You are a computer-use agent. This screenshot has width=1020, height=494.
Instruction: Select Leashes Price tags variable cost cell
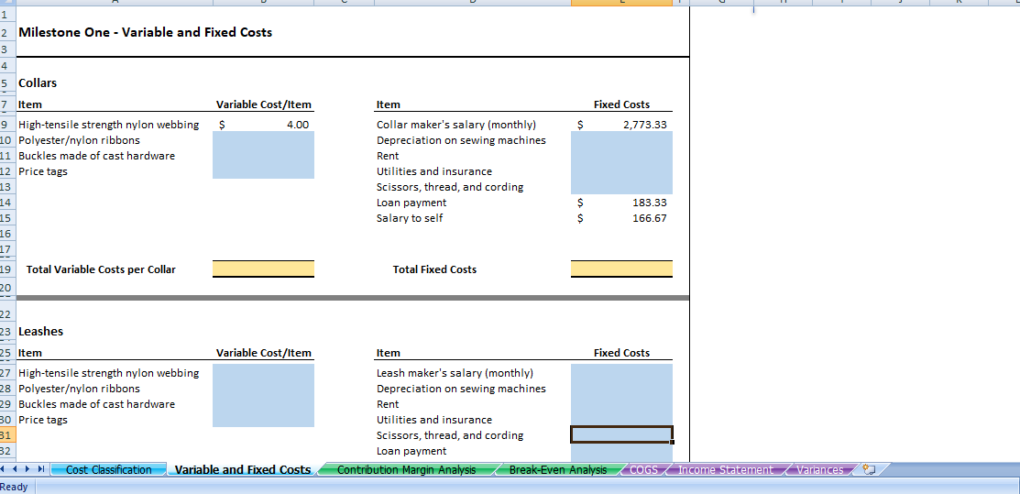click(x=263, y=420)
